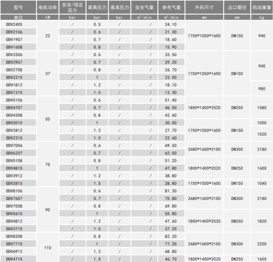
Task: Select the 1650 weight value
Action: tap(261, 258)
